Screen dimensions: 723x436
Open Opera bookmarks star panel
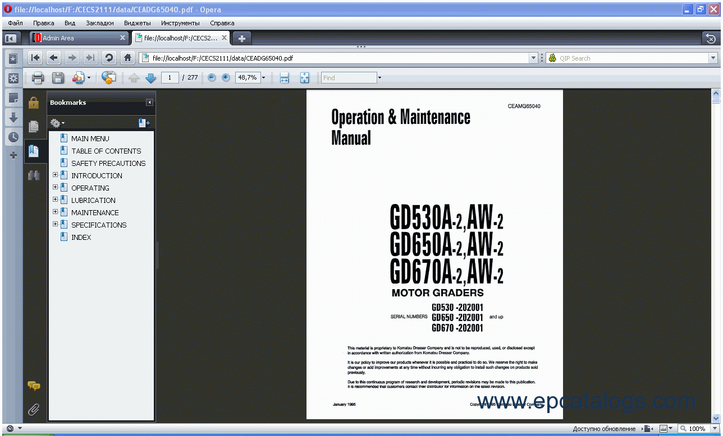point(13,58)
